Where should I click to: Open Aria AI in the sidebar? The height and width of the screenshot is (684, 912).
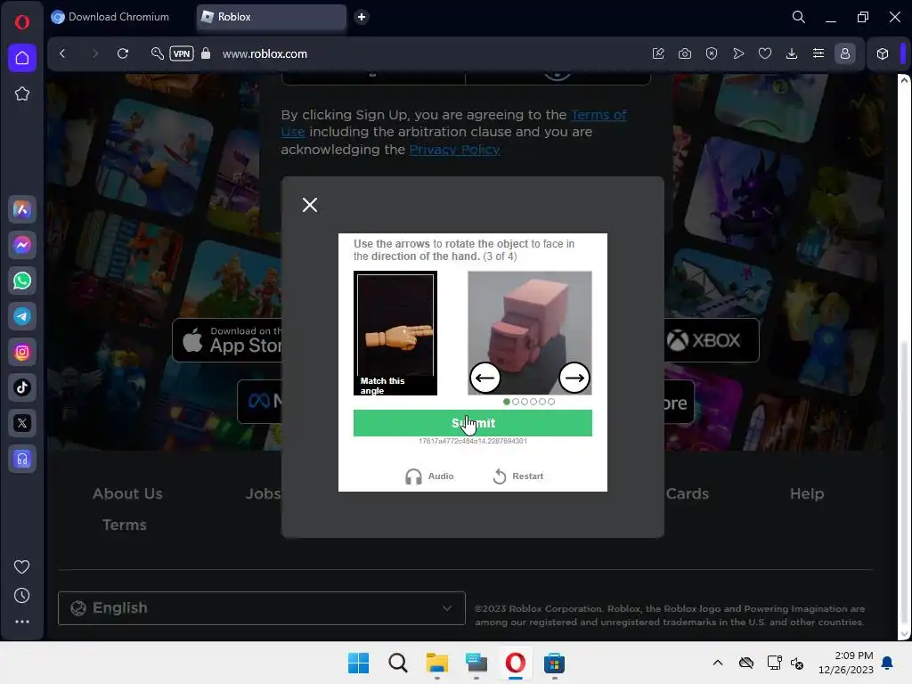(x=22, y=209)
